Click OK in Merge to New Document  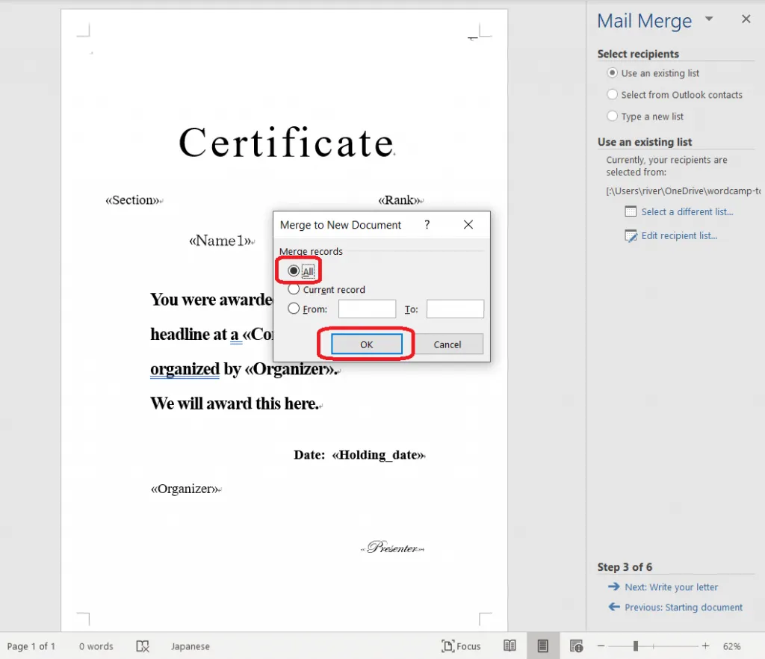[366, 344]
